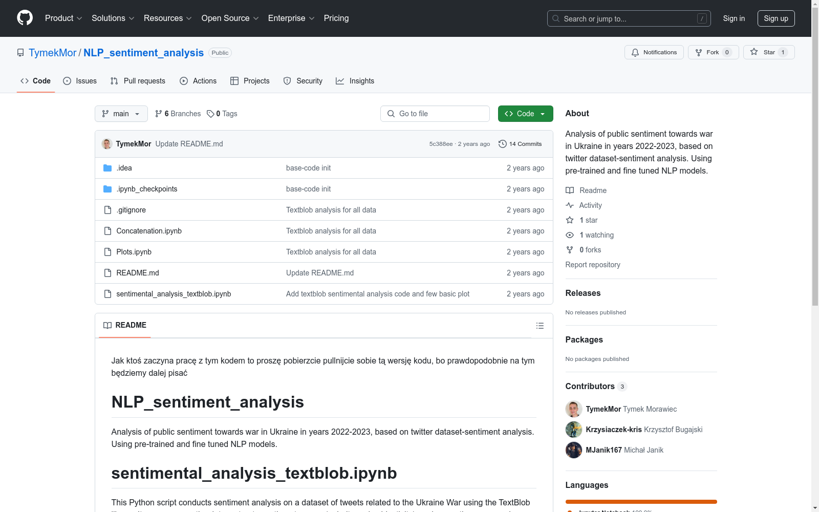This screenshot has height=512, width=819.
Task: Click the fork icon showing 0 forks
Action: [x=570, y=250]
